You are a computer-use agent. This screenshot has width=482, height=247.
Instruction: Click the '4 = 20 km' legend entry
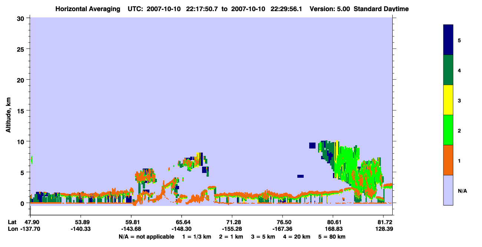[x=297, y=237]
